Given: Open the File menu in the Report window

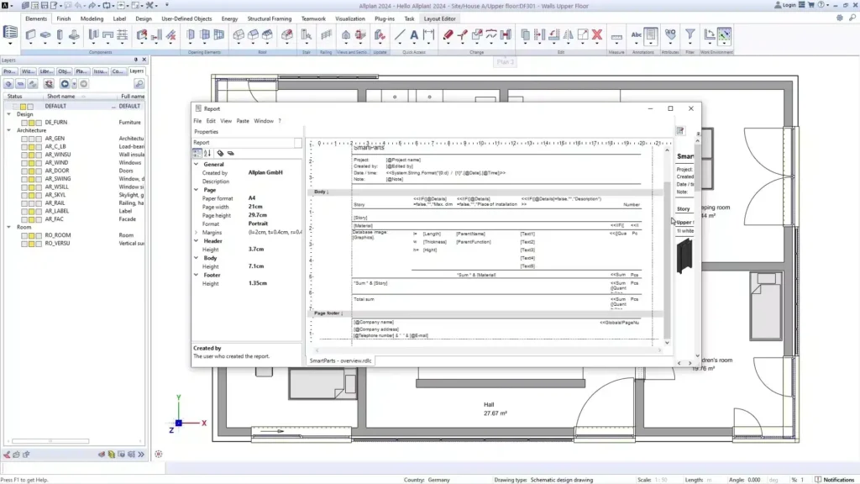Looking at the screenshot, I should (196, 120).
